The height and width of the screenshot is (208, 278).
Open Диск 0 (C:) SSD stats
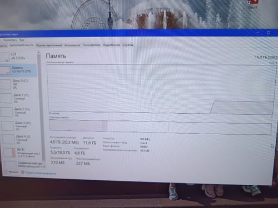[19, 84]
